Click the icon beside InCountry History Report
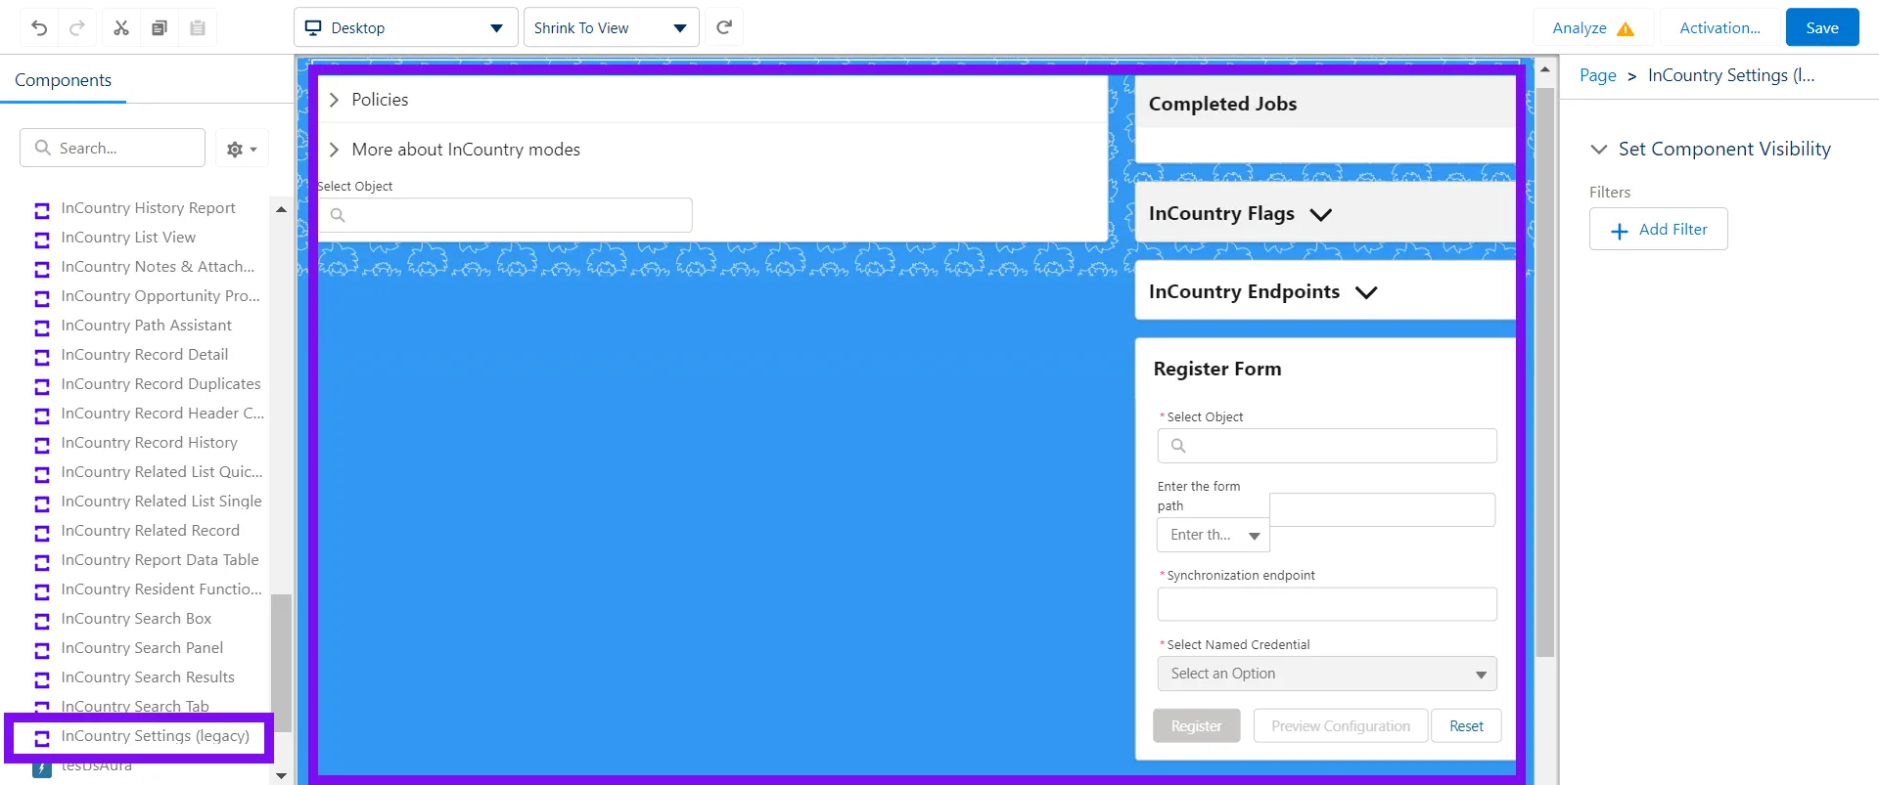The image size is (1879, 785). coord(42,209)
